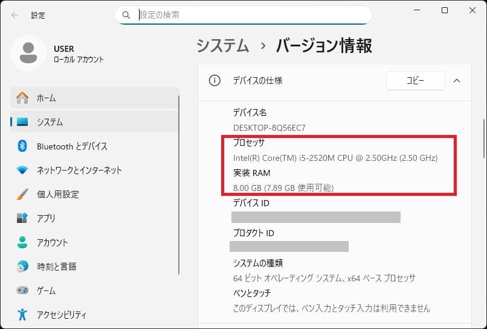Collapse the デバイスの仕様 section chevron
487x329 pixels.
pos(457,81)
